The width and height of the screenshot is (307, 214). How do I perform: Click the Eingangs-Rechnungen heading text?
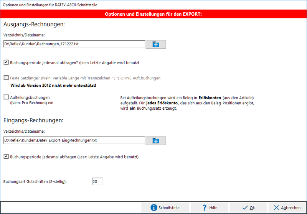tap(33, 120)
